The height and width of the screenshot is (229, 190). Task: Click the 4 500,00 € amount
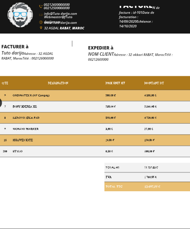(151, 95)
